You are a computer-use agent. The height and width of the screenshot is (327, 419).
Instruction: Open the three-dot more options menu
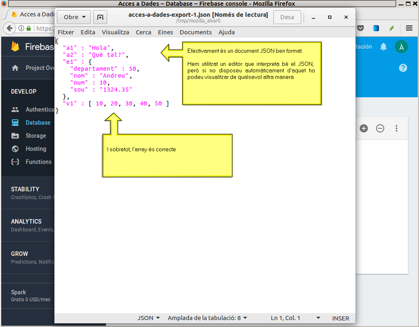(x=396, y=128)
